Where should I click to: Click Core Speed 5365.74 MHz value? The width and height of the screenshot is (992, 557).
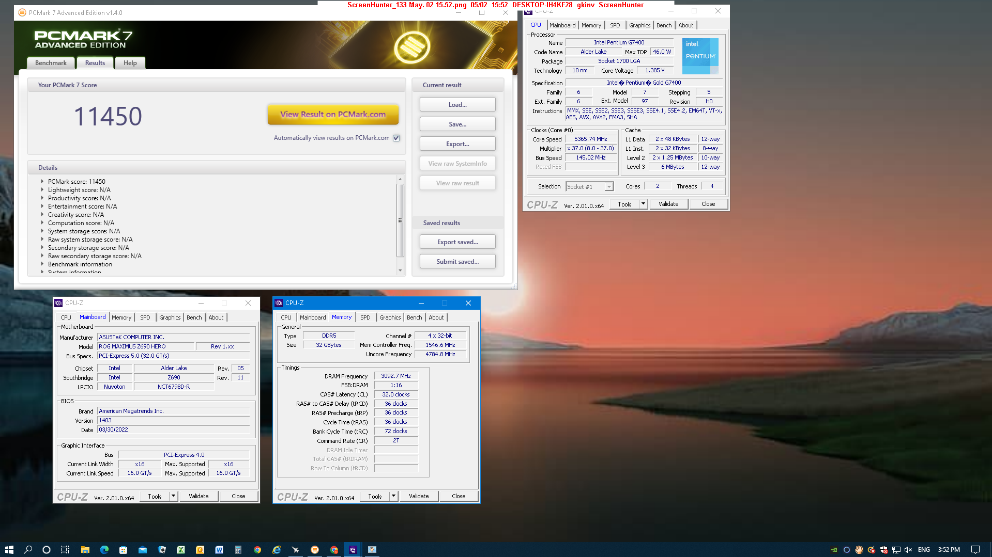(591, 139)
